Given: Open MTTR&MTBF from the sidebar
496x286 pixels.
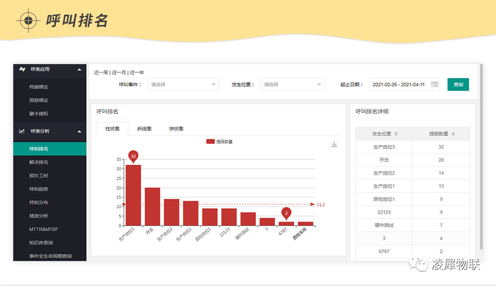Looking at the screenshot, I should pyautogui.click(x=43, y=228).
